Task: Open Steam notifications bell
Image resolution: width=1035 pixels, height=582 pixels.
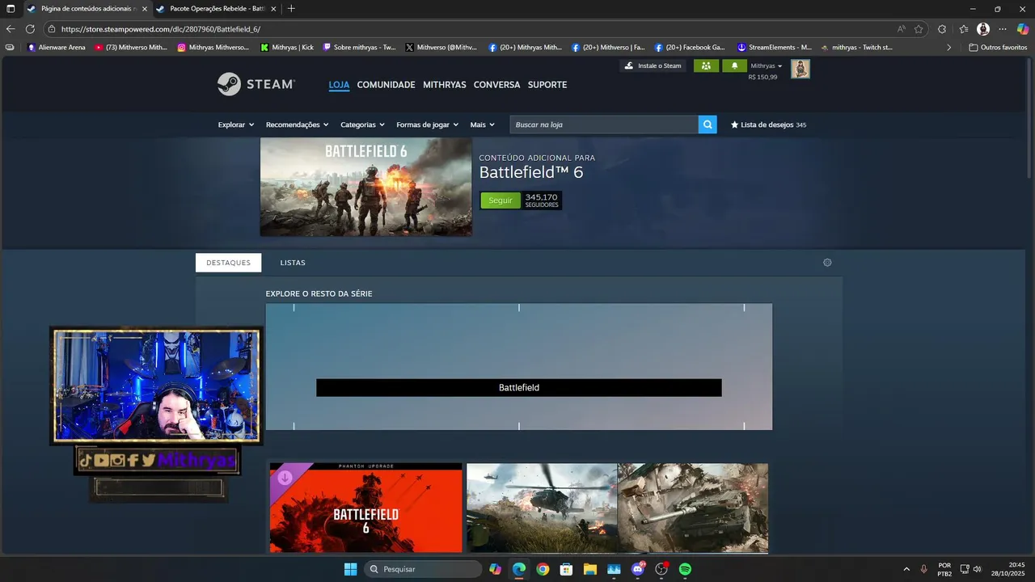Action: click(x=734, y=65)
